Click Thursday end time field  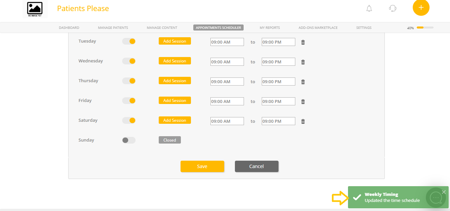[x=279, y=82]
